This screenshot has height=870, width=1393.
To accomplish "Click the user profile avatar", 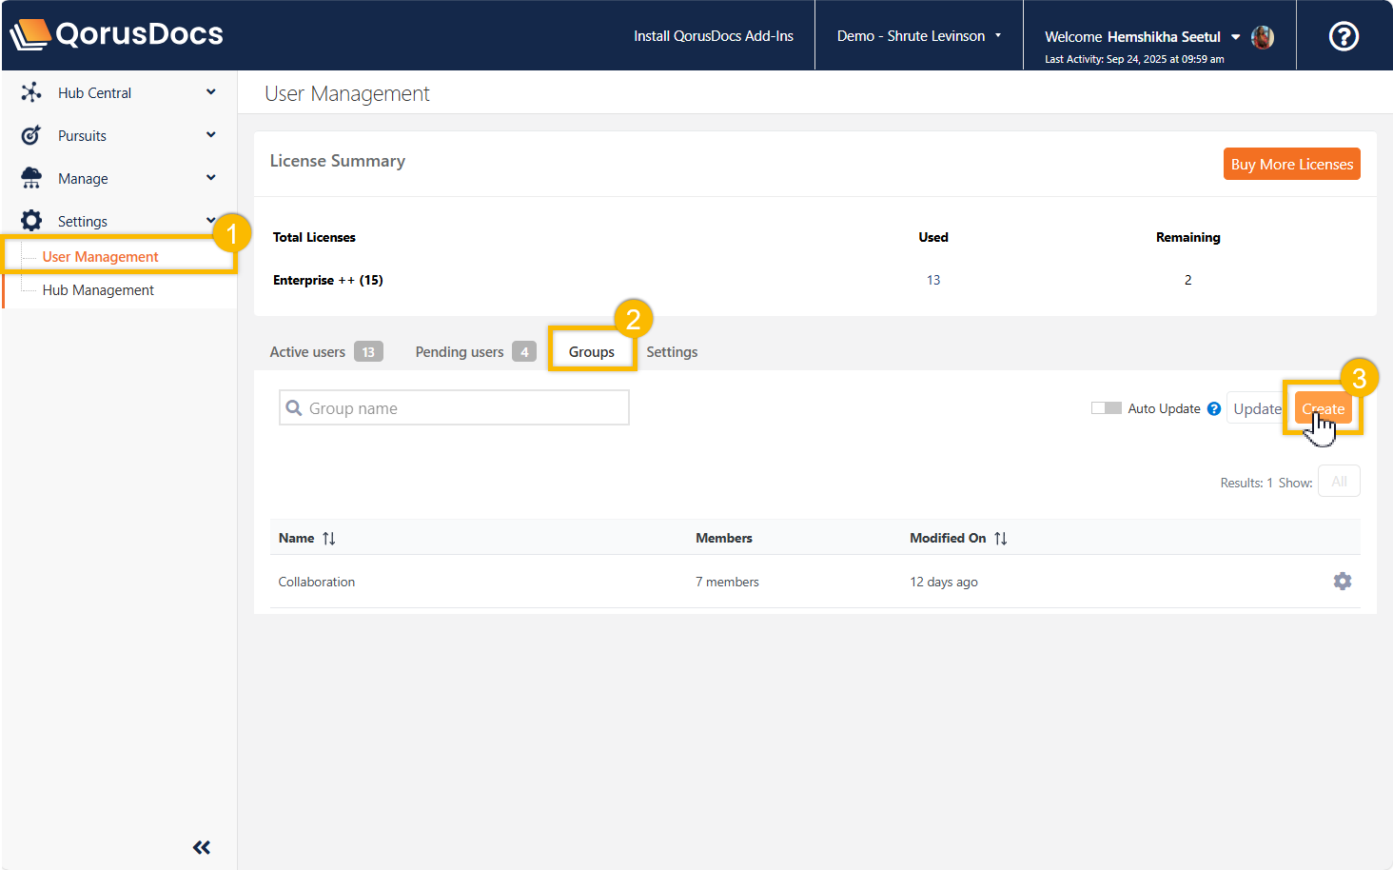I will 1263,37.
